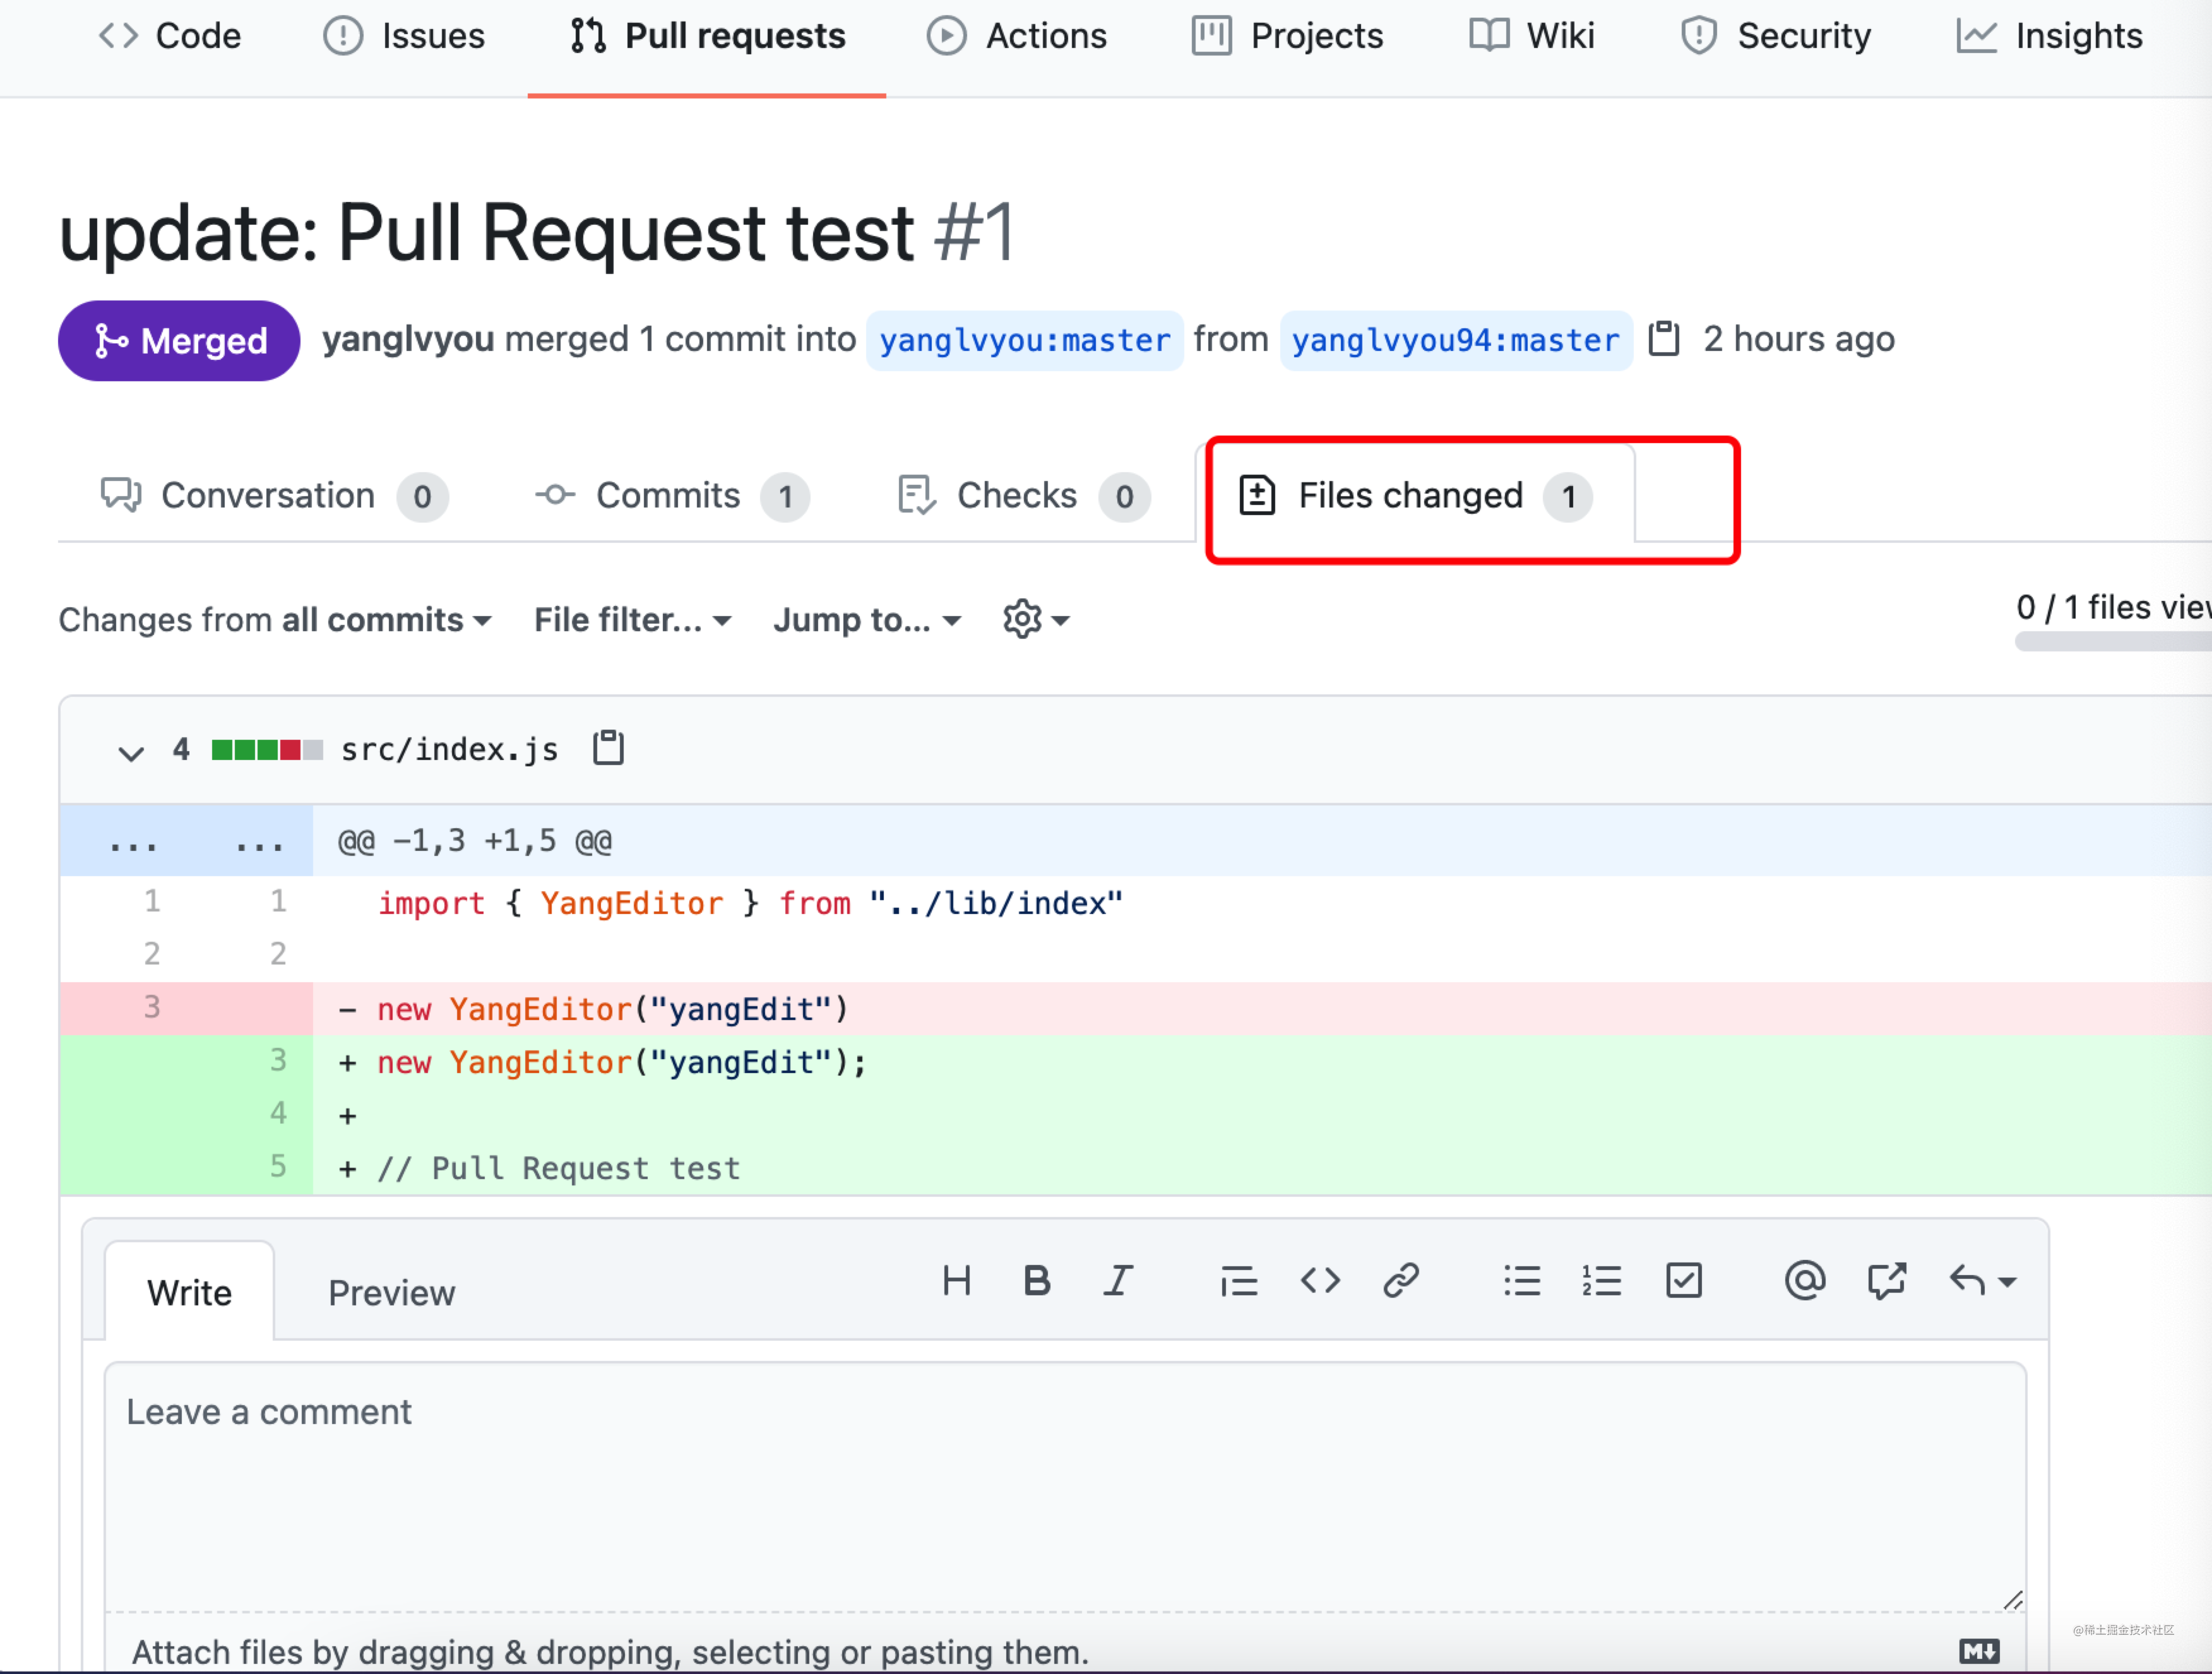The image size is (2212, 1674).
Task: Reference an issue or pull request icon
Action: pyautogui.click(x=1886, y=1281)
